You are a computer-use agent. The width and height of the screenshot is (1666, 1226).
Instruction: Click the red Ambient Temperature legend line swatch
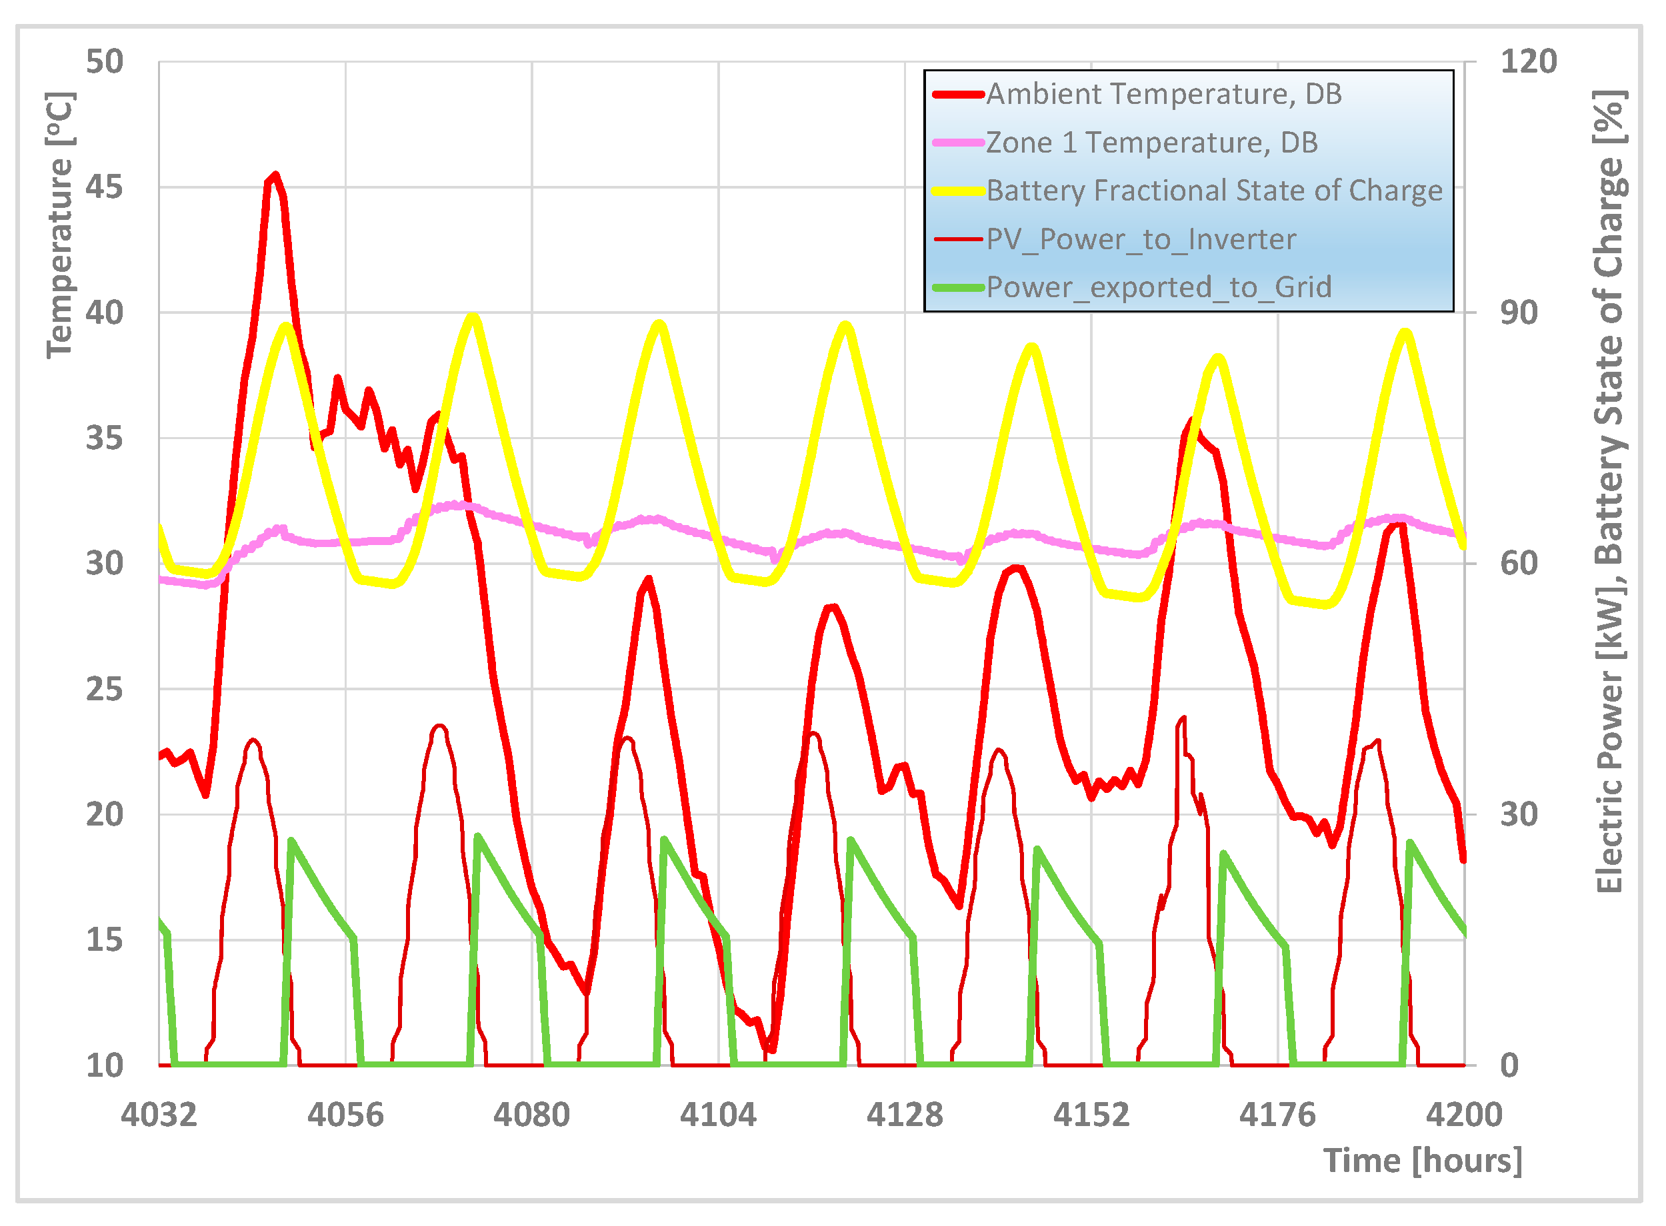[x=959, y=94]
